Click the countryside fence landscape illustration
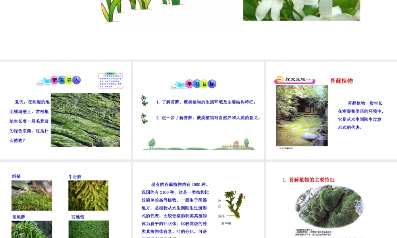This screenshot has height=238, width=397. pos(198,144)
